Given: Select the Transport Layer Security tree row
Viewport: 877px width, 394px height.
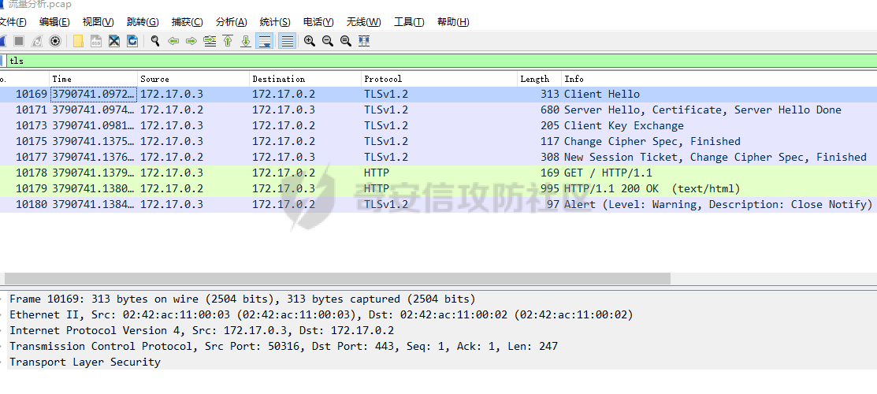Looking at the screenshot, I should click(84, 362).
